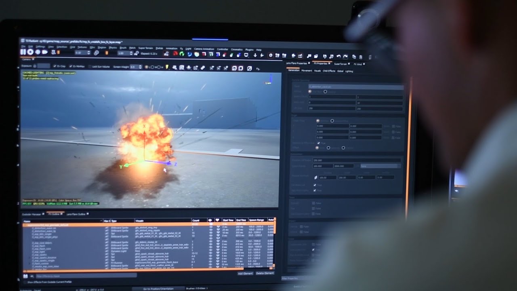Click the heart icon in the FX Runner row
The width and height of the screenshot is (517, 291).
(x=217, y=262)
